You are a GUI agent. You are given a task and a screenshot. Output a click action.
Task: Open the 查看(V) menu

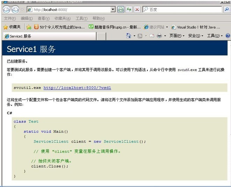tap(44, 19)
